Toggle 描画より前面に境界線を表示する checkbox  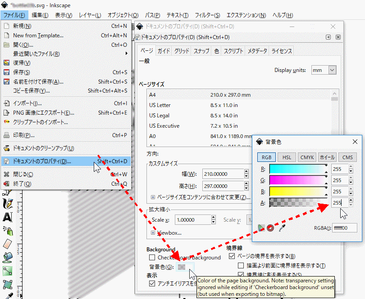(241, 266)
